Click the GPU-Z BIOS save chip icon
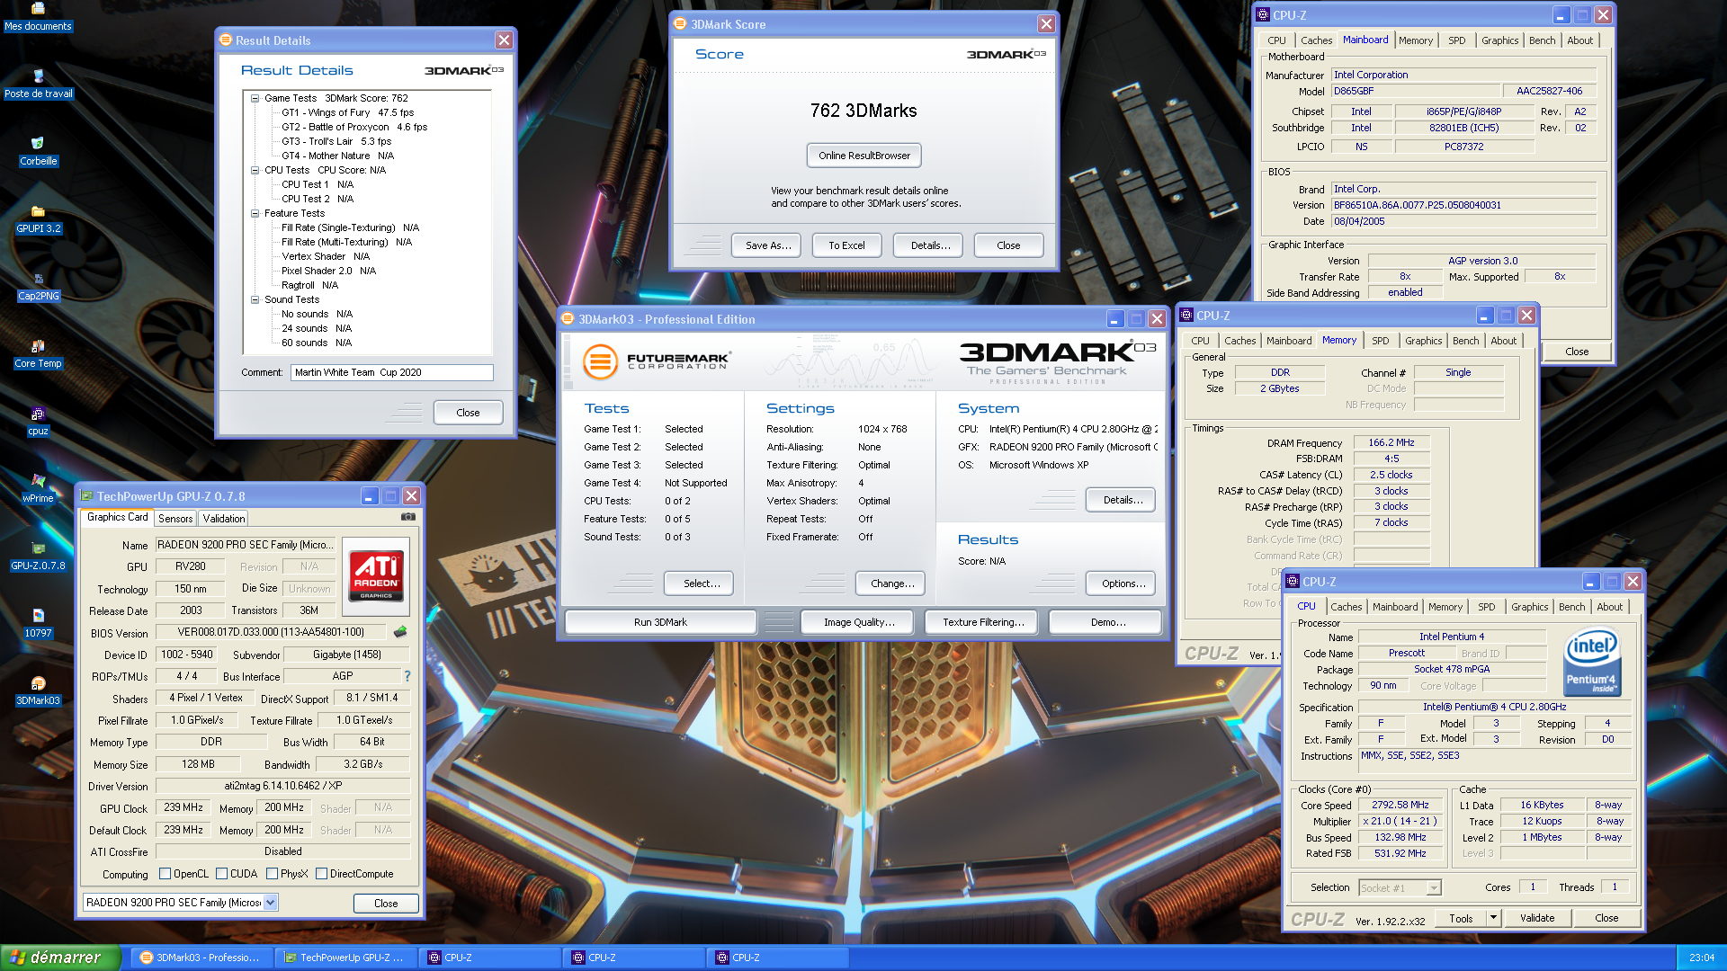The image size is (1727, 971). (x=400, y=632)
